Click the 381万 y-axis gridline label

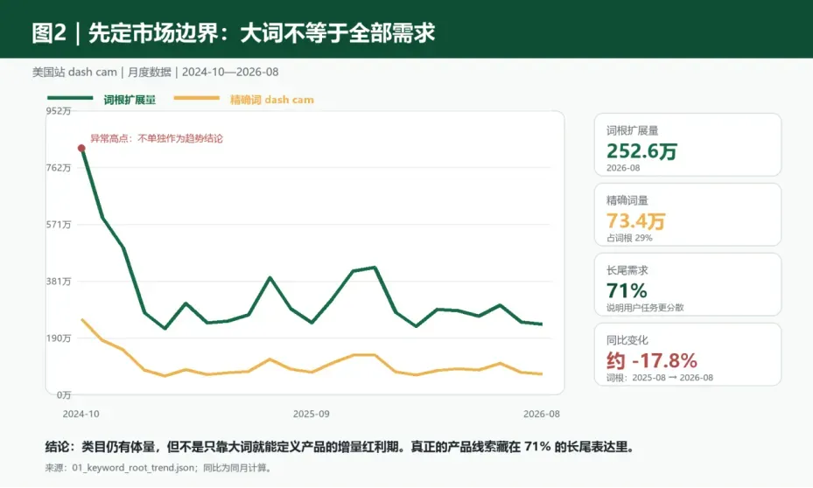click(58, 282)
